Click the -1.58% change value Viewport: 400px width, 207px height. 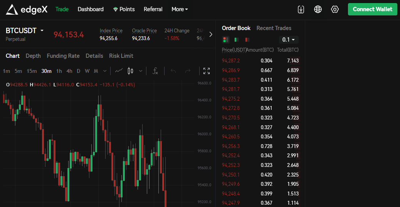172,39
